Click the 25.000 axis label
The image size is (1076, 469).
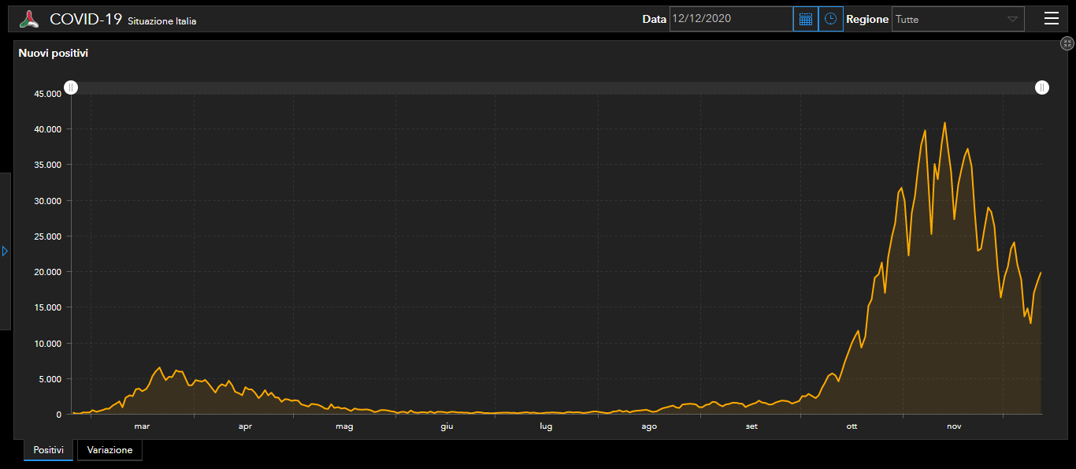47,236
